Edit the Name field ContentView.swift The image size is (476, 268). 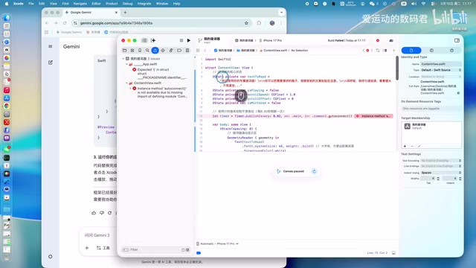click(x=441, y=64)
